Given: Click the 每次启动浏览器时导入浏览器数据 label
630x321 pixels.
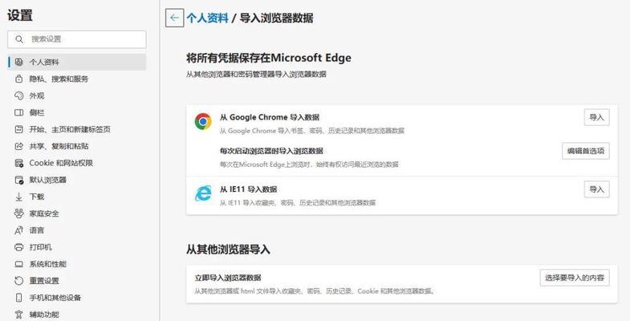Looking at the screenshot, I should (x=271, y=151).
